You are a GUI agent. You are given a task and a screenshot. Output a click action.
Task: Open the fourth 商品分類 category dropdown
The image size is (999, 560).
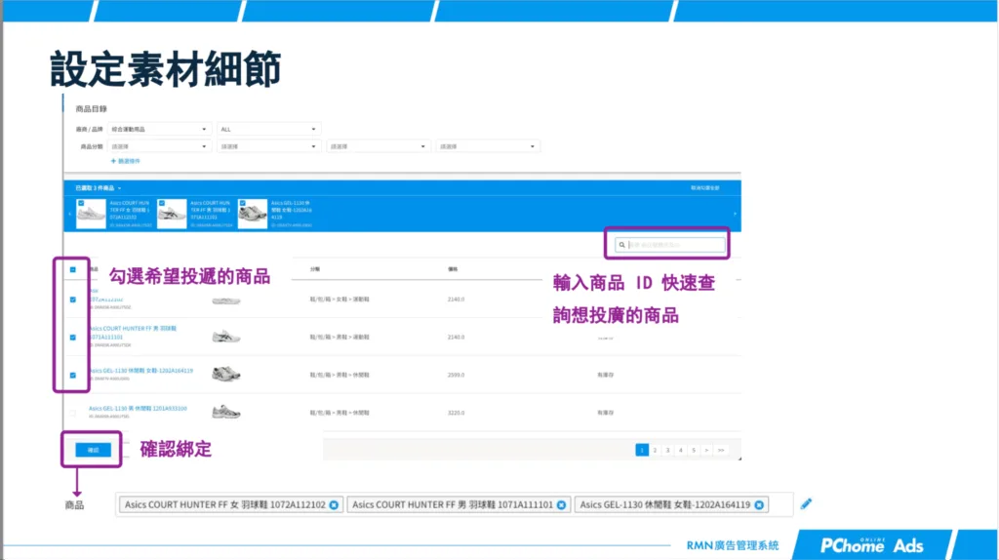click(x=487, y=146)
